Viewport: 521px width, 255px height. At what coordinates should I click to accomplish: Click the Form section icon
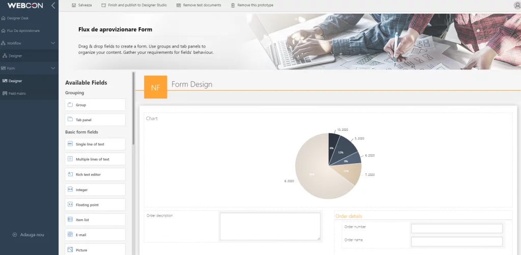(4, 68)
